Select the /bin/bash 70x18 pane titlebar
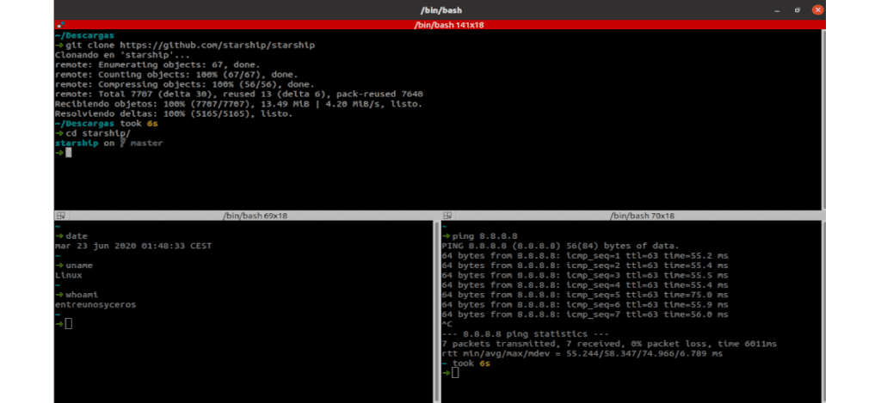The image size is (881, 403). [x=642, y=215]
